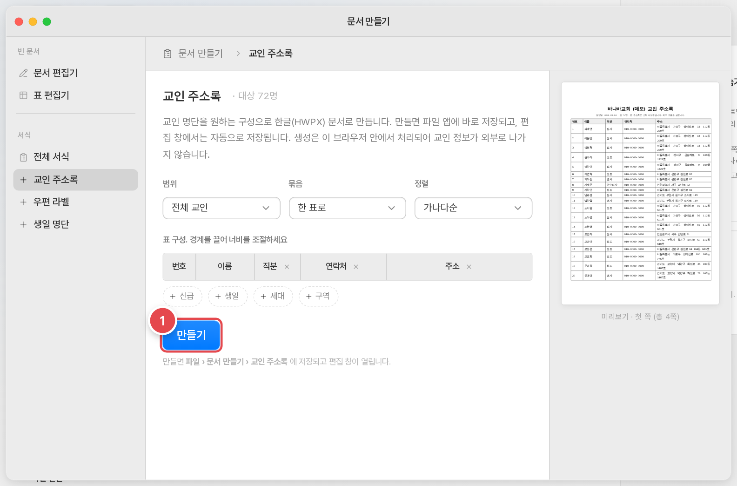Image resolution: width=737 pixels, height=486 pixels.
Task: Click the pencil icon beside 문서 편집기
Action: click(x=23, y=73)
